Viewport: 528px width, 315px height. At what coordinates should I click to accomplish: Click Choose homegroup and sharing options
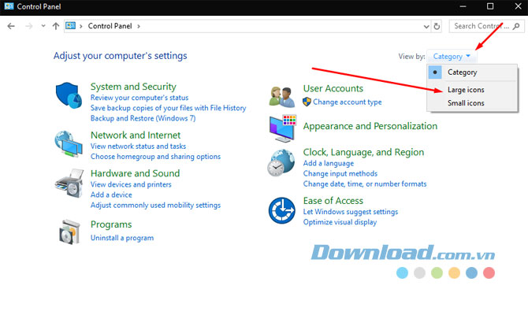pos(155,157)
